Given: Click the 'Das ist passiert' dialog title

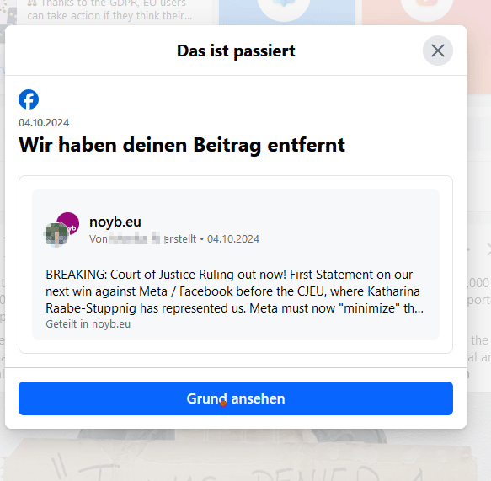Looking at the screenshot, I should (236, 51).
